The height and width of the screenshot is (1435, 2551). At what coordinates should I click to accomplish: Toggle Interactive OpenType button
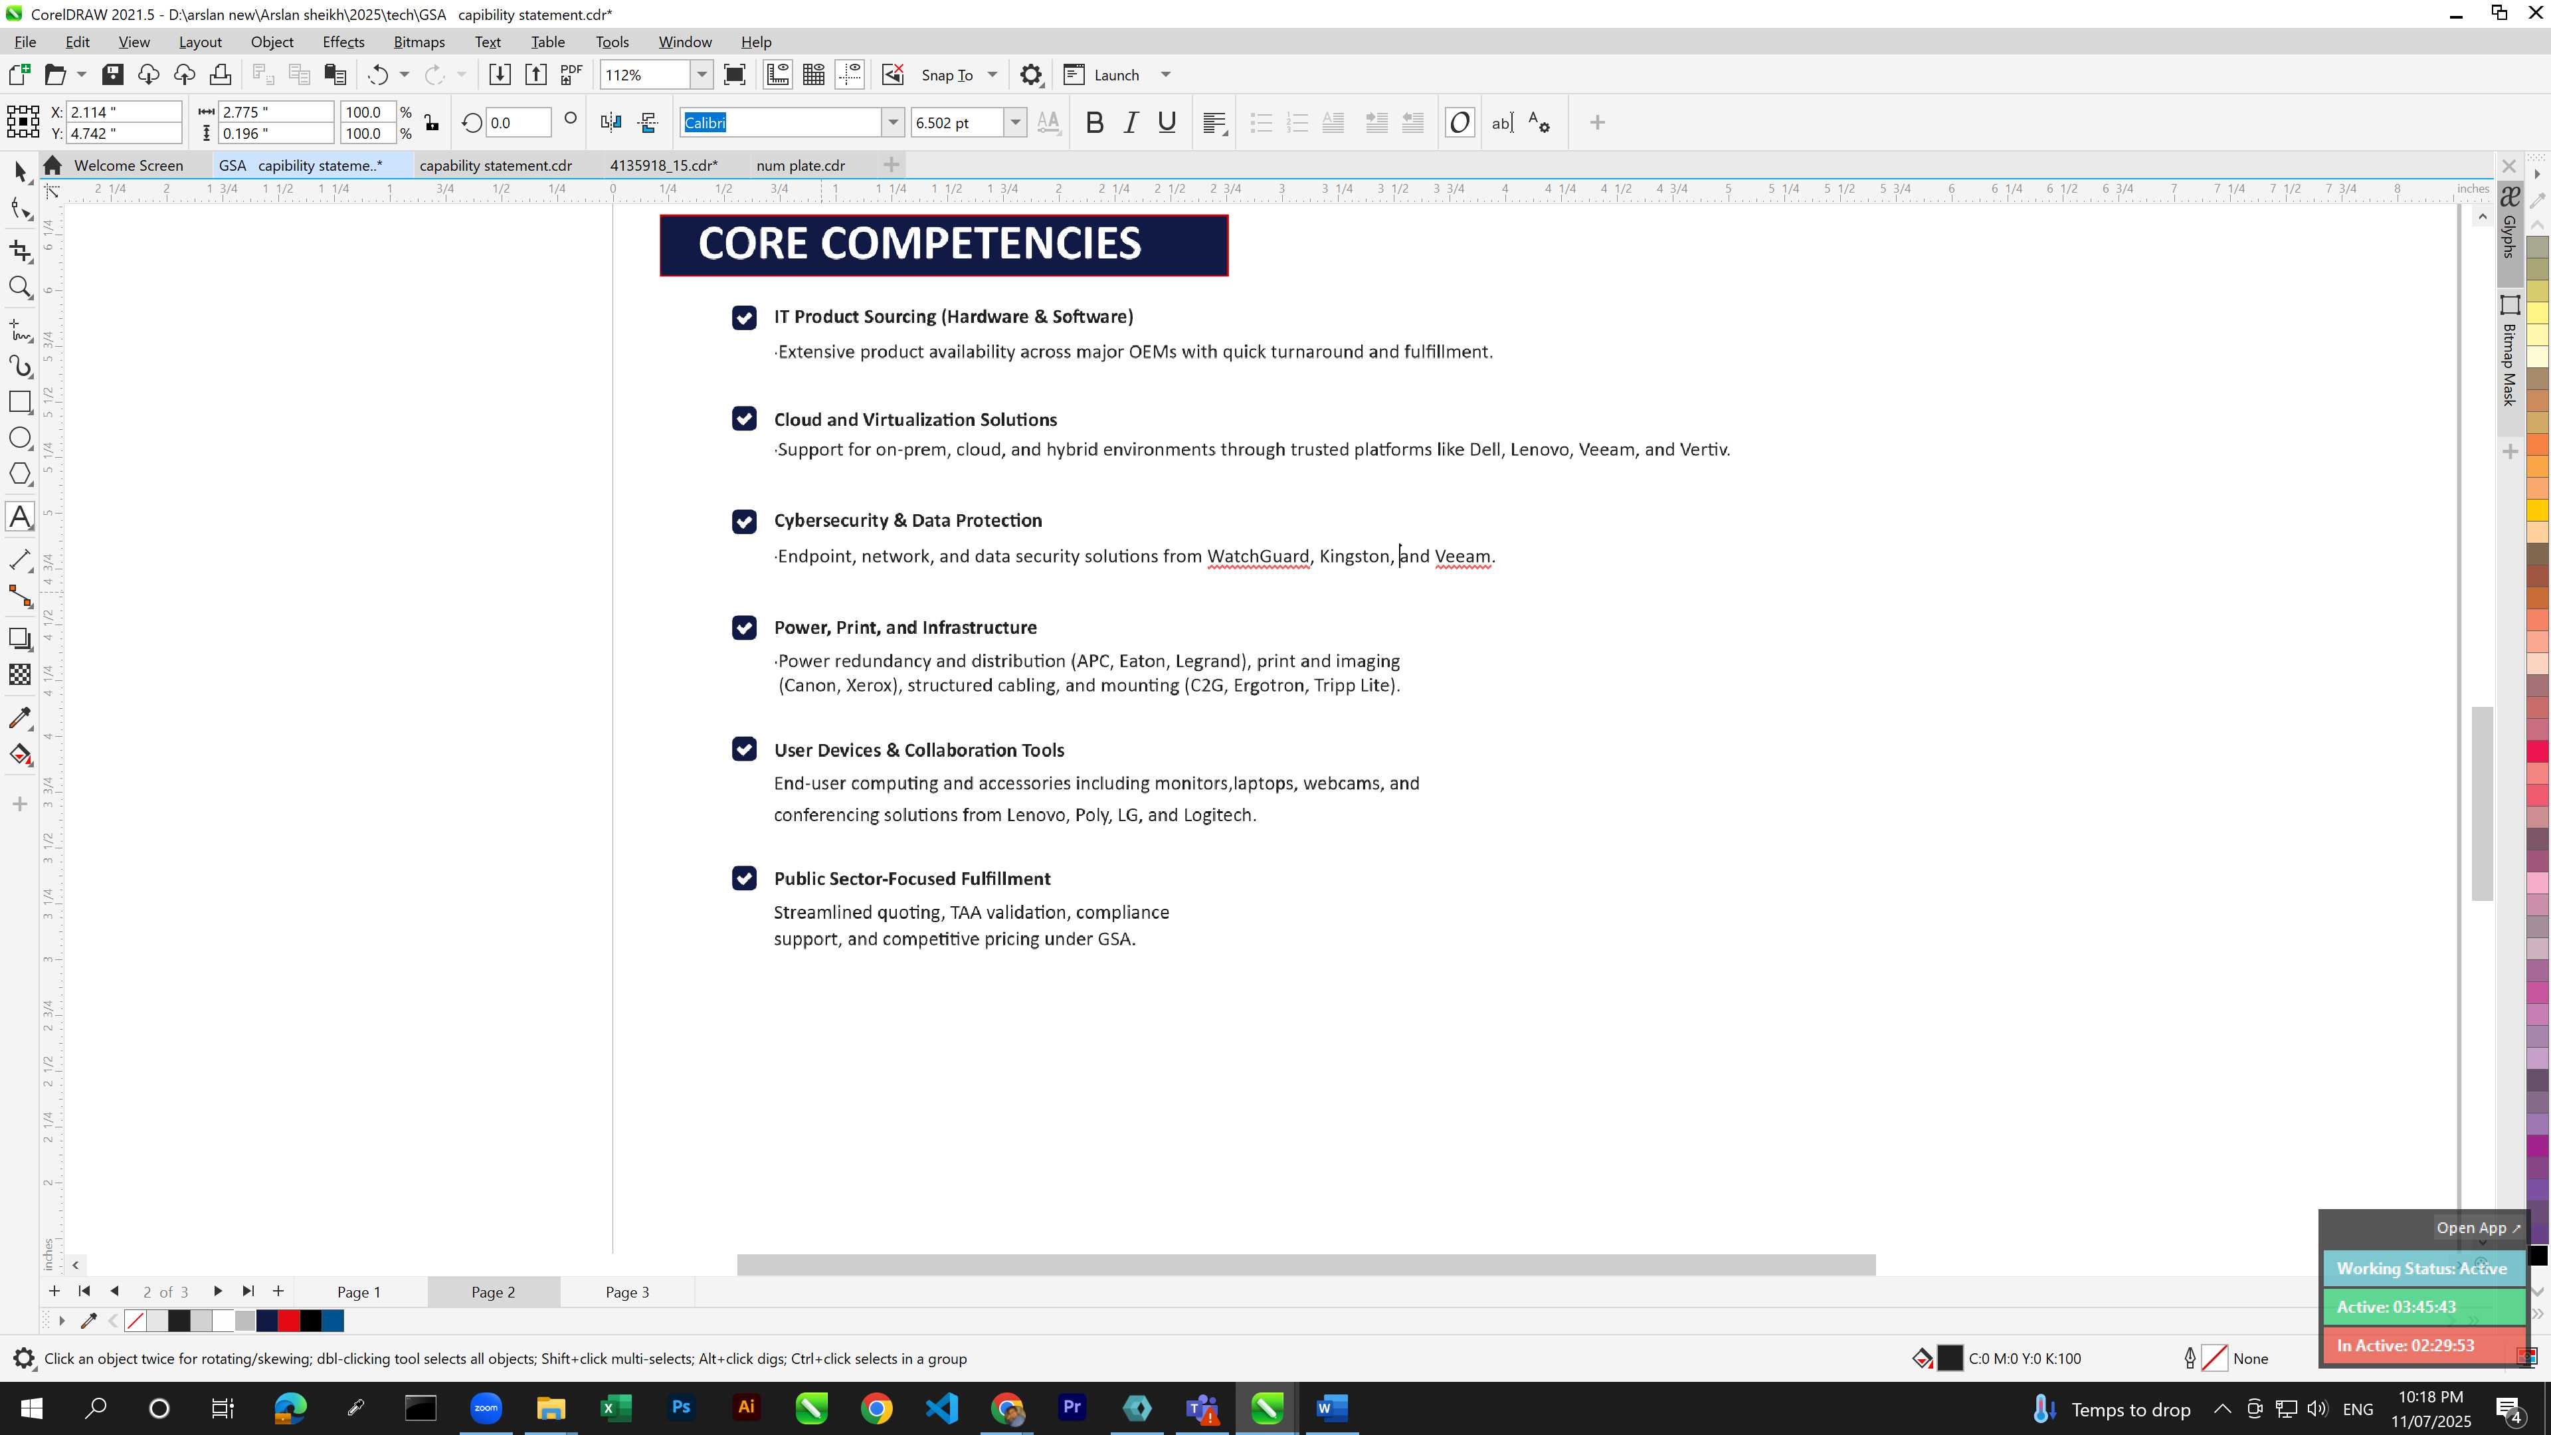coord(1460,123)
